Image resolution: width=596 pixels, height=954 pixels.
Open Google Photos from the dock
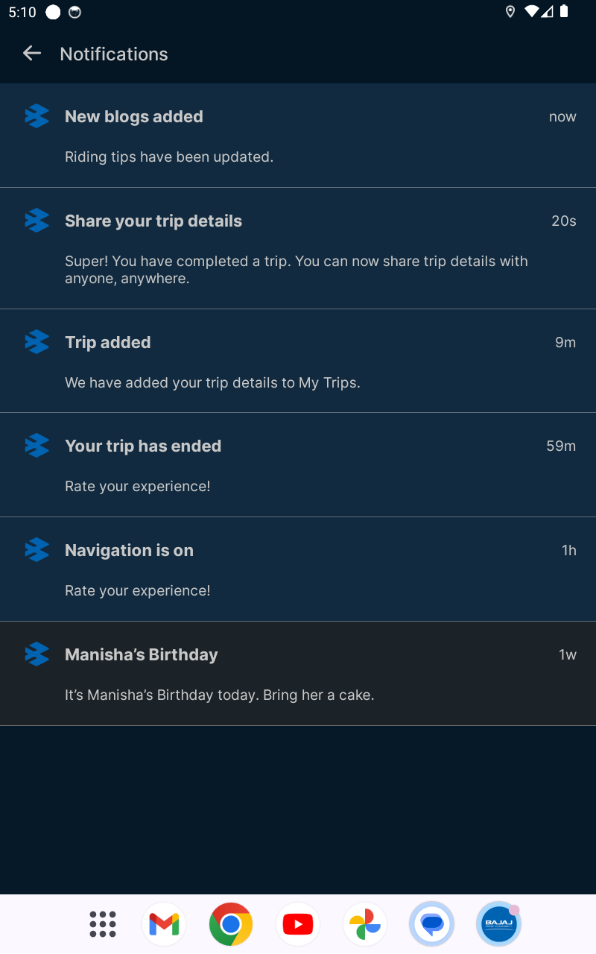pos(365,924)
